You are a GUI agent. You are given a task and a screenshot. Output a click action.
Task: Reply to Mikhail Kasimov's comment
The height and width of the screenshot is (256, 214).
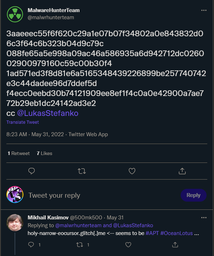(31, 245)
